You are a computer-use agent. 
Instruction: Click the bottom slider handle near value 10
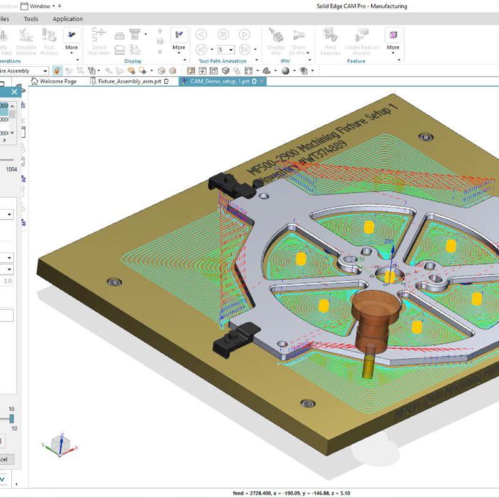point(11,418)
